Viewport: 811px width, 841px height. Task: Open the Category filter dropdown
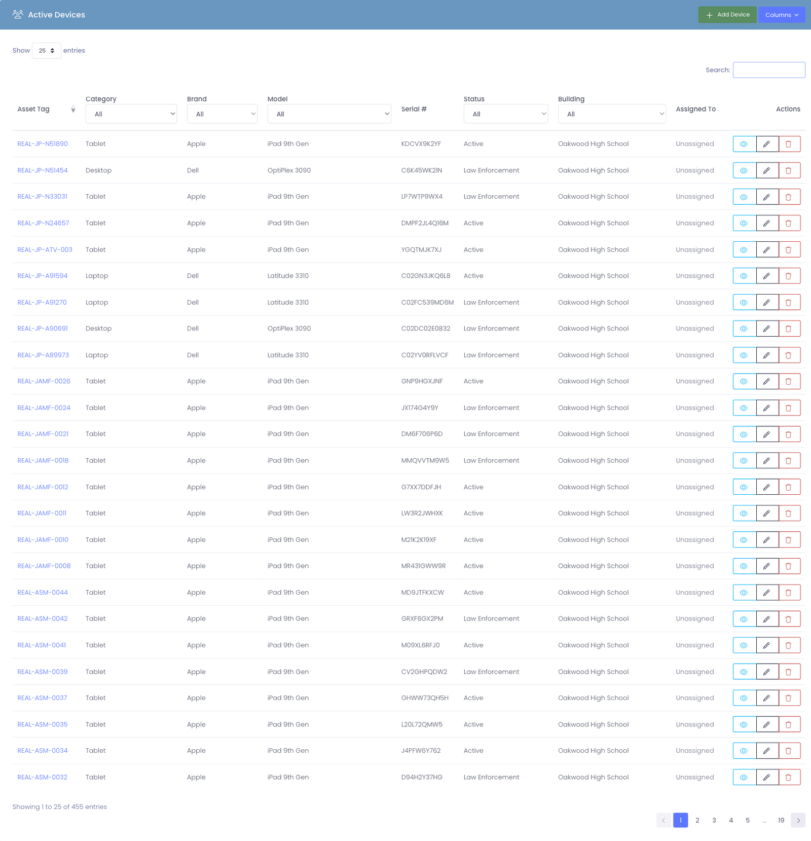click(131, 114)
